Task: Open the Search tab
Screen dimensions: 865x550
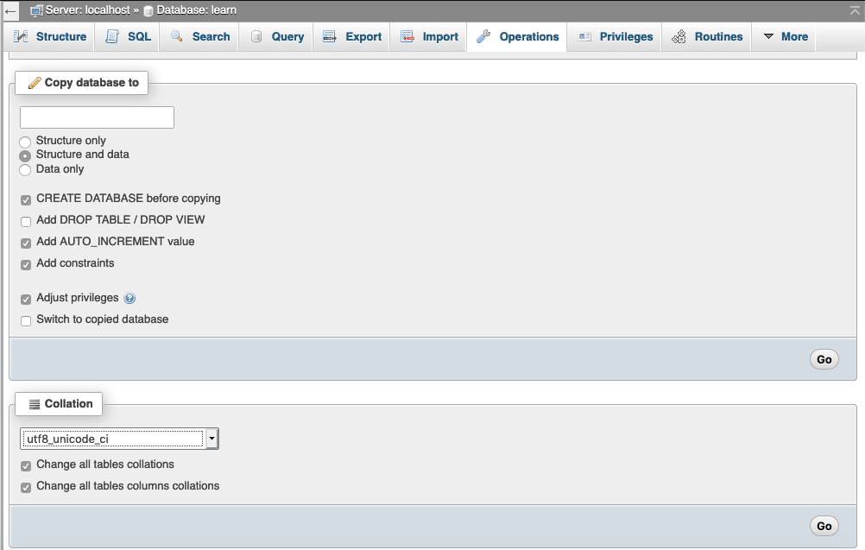Action: [199, 36]
